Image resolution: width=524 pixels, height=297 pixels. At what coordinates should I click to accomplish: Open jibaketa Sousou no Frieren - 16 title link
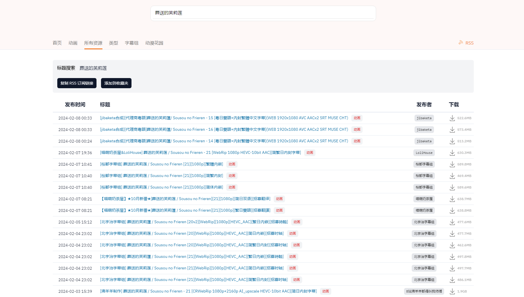pos(224,129)
